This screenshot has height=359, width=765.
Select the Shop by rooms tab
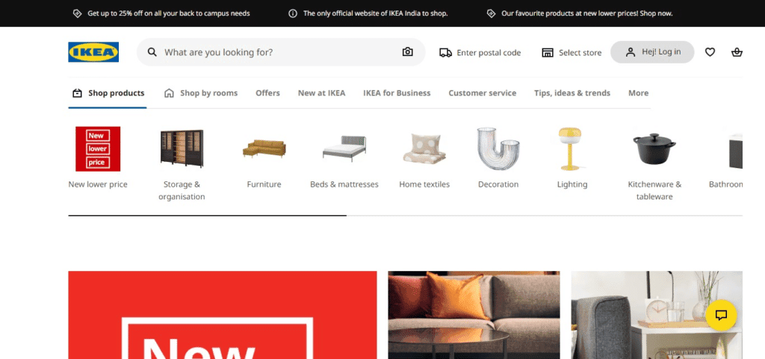(201, 93)
